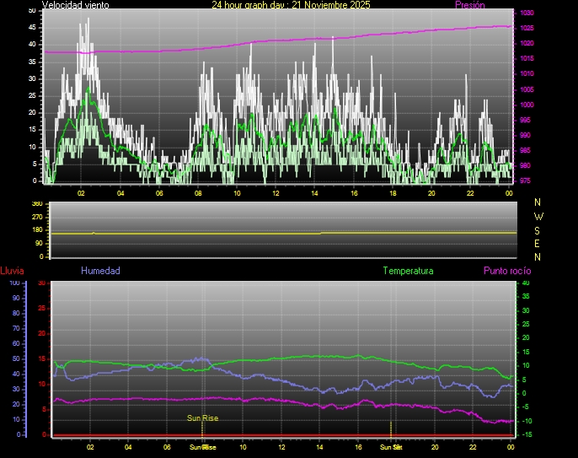Click the 1030 value on pressure axis
This screenshot has width=578, height=458.
[x=526, y=13]
